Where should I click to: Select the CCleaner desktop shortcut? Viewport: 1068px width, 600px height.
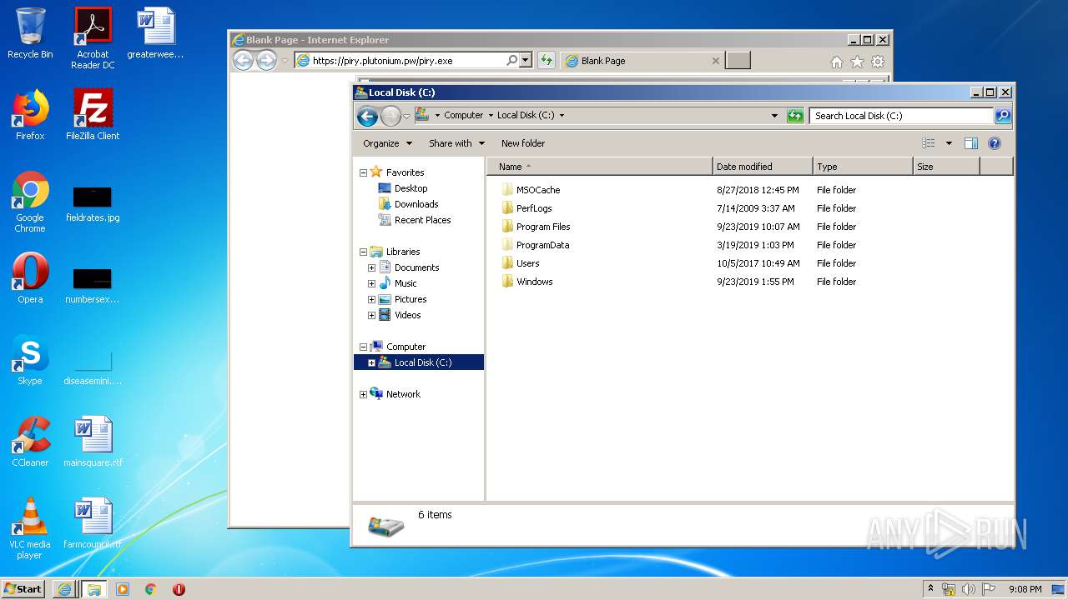(x=30, y=442)
